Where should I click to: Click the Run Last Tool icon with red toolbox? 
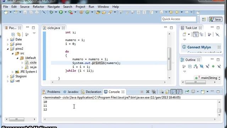coord(71,12)
